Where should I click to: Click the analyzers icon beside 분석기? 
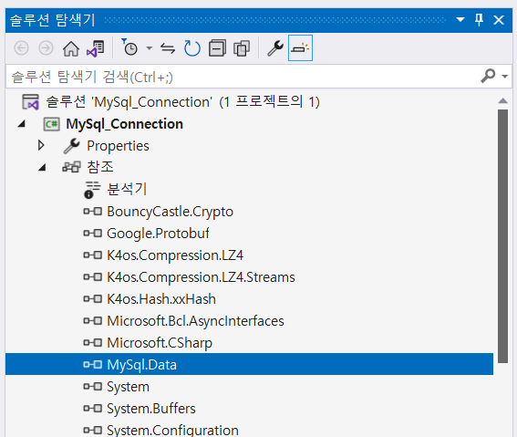92,190
